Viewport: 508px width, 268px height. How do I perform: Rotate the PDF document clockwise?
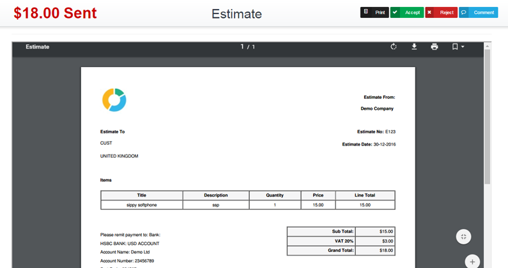394,47
